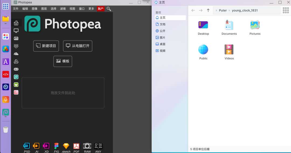Open the Dropbox storage icon in Photopea
The width and height of the screenshot is (291, 153).
coord(16,46)
